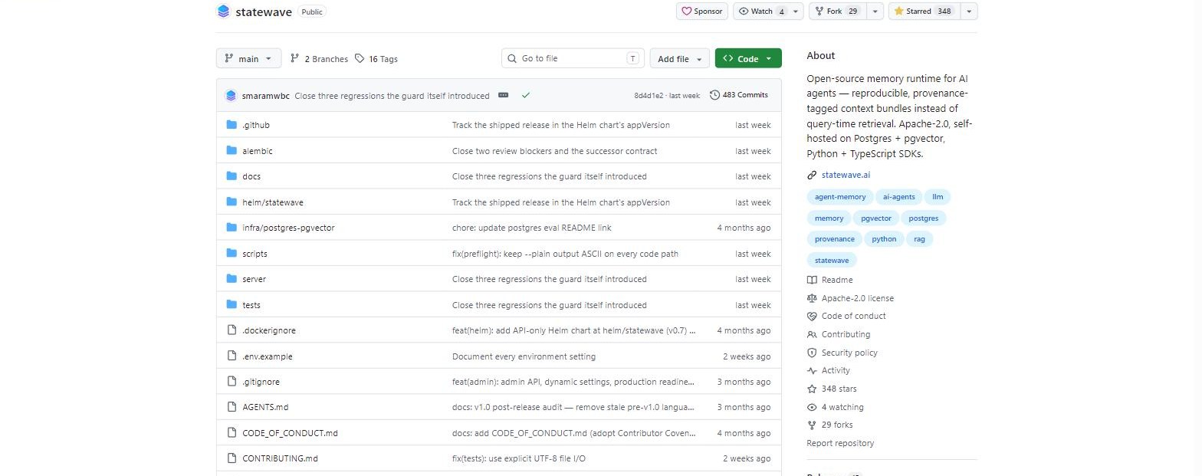Open the .env.example file
The image size is (1202, 476).
268,356
